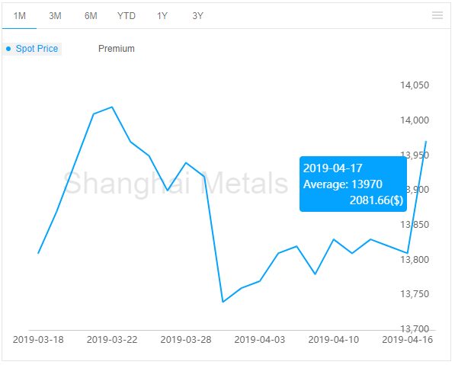Click the Shanghai Metals watermark text
The image size is (455, 365).
[175, 183]
